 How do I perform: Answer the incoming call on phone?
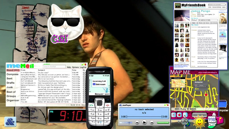[99, 94]
